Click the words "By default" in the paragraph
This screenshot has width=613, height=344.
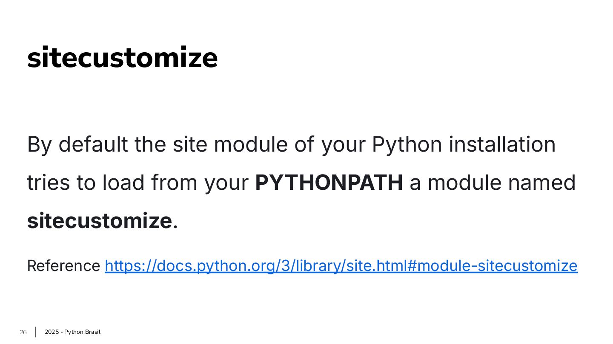(x=77, y=144)
